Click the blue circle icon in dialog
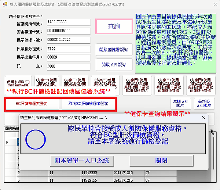The height and width of the screenshot is (190, 220). 36,139
